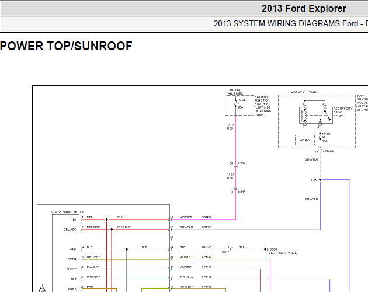
Task: Select the 'POWER TOP/SUNROOF' heading
Action: 66,46
